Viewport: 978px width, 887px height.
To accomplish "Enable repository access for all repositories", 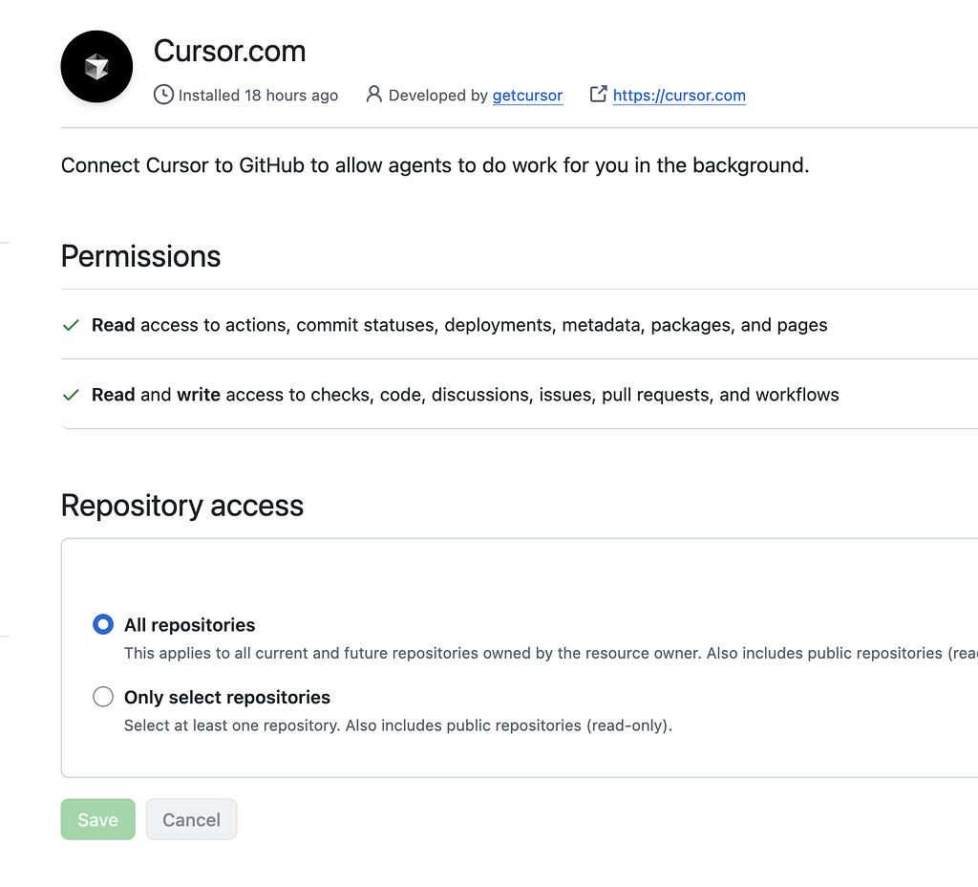I will tap(102, 624).
